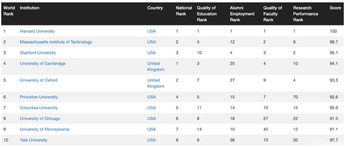Click United Kingdom link in Cambridge row

tap(156, 66)
